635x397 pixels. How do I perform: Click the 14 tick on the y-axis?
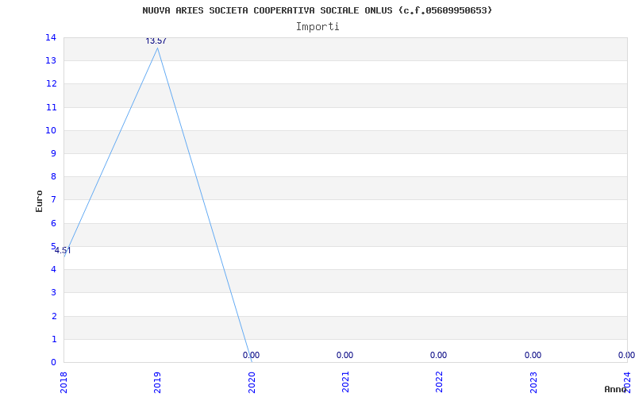[x=51, y=37]
